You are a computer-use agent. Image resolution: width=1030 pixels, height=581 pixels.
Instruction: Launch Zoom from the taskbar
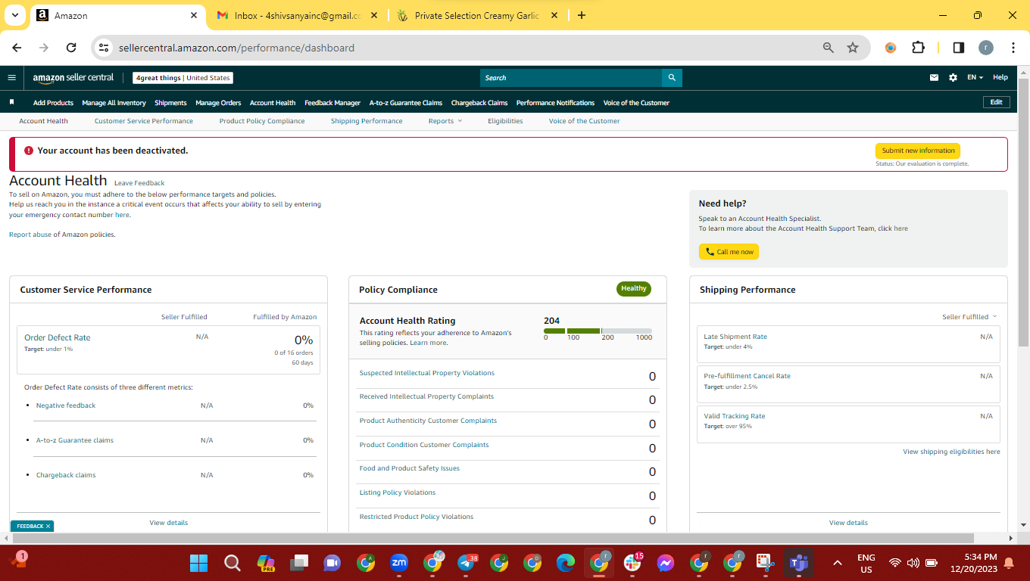click(399, 563)
